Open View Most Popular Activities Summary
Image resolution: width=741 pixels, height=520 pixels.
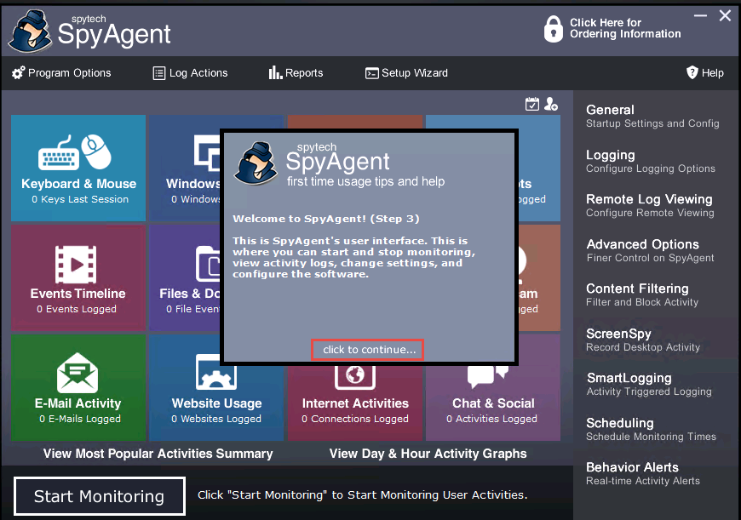pyautogui.click(x=158, y=454)
